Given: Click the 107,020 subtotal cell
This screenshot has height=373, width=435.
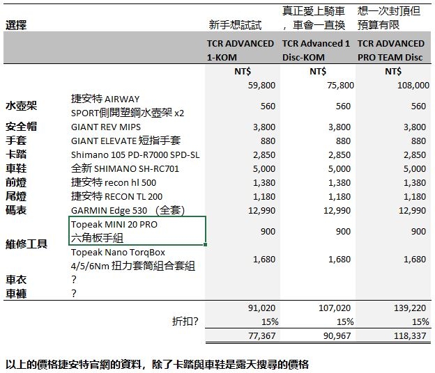Looking at the screenshot, I should pos(335,308).
